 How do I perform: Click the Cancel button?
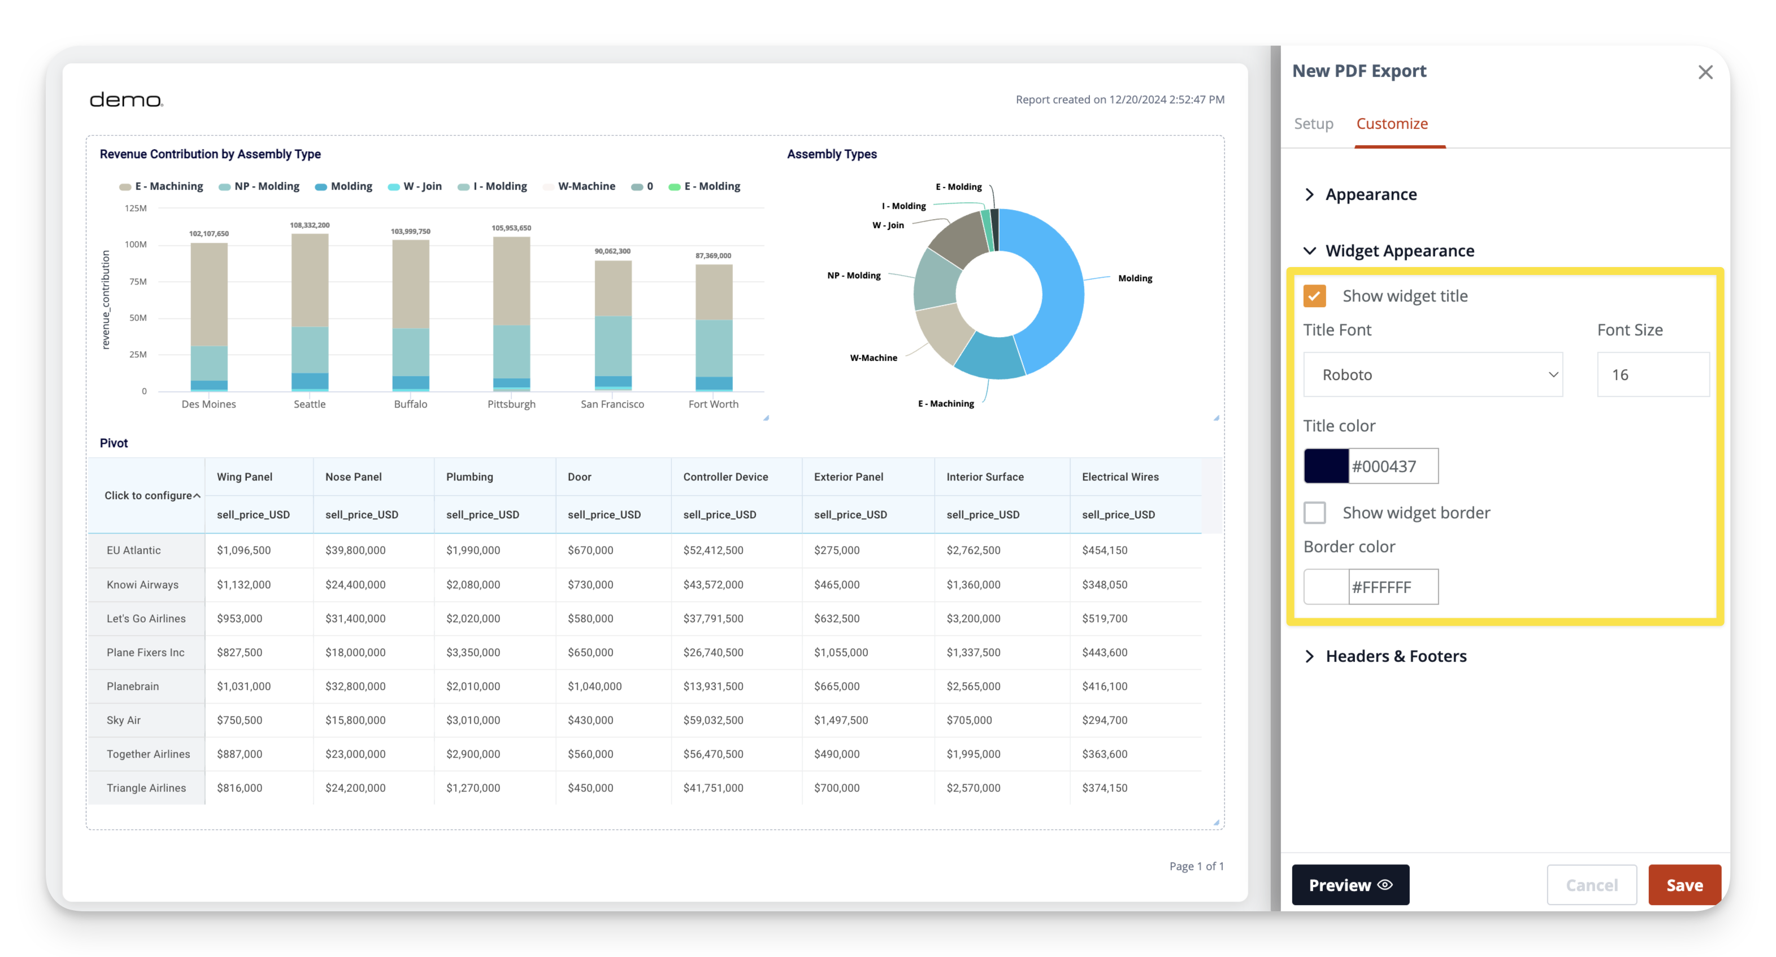coord(1591,885)
